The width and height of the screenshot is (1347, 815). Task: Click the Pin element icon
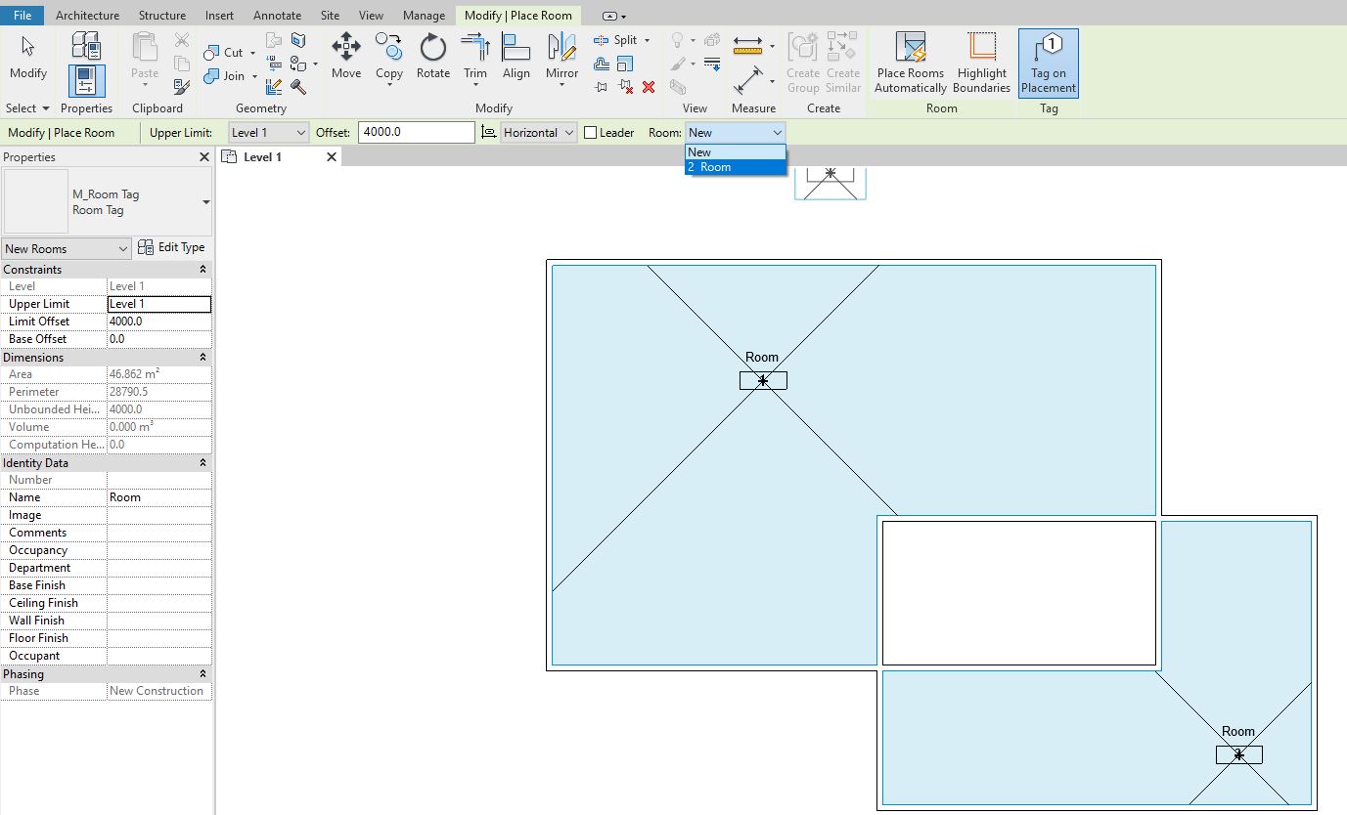[x=602, y=87]
